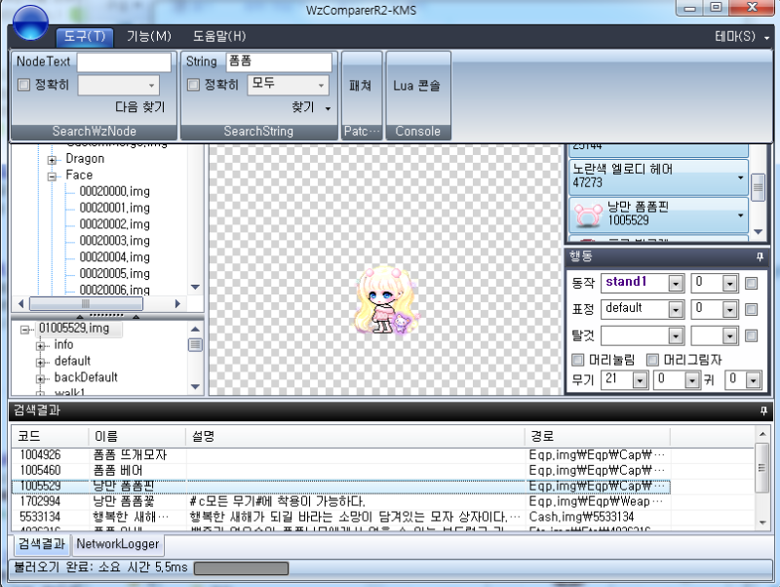This screenshot has width=780, height=587.
Task: Click the character avatar preview in the canvas
Action: tap(386, 300)
